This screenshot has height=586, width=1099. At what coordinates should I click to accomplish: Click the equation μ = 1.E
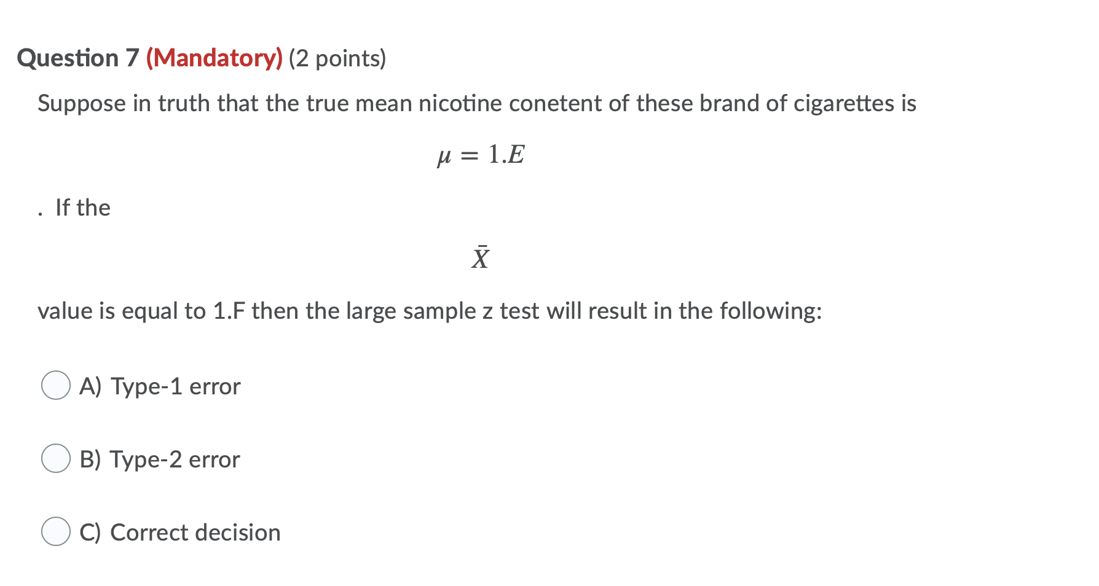(x=481, y=155)
